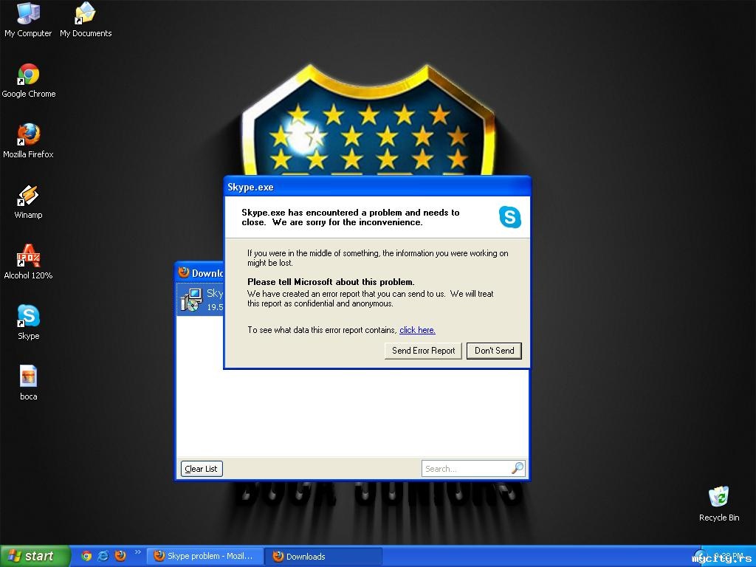
Task: Launch Firefox from Quick Launch bar
Action: click(120, 556)
